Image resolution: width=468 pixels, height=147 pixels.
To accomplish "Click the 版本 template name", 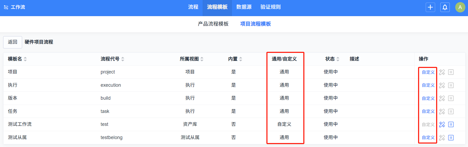I will [x=12, y=98].
